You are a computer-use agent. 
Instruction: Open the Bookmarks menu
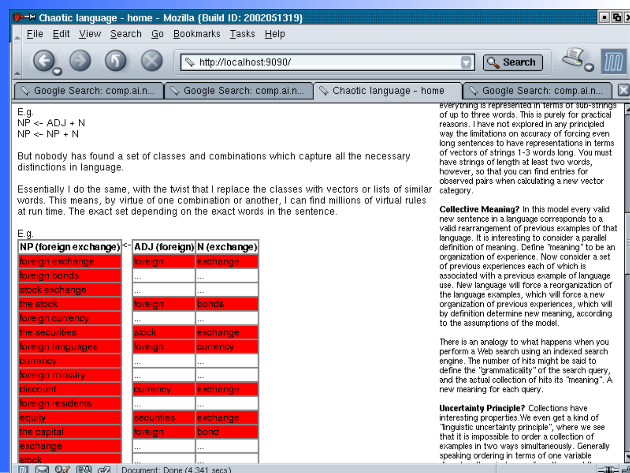(197, 34)
